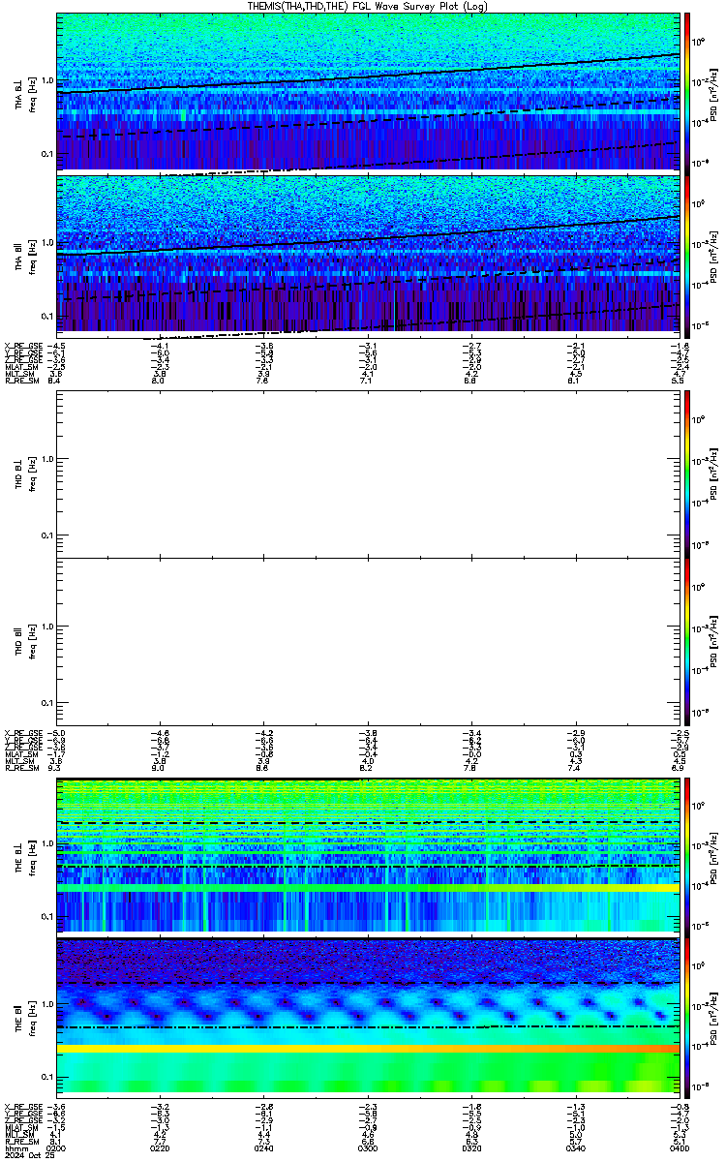
Task: Click the 'THD B⊥ freq [Hz]' axis label
Action: tap(25, 474)
